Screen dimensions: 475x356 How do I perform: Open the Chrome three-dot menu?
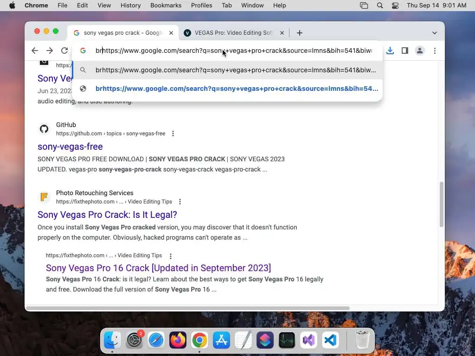[435, 51]
